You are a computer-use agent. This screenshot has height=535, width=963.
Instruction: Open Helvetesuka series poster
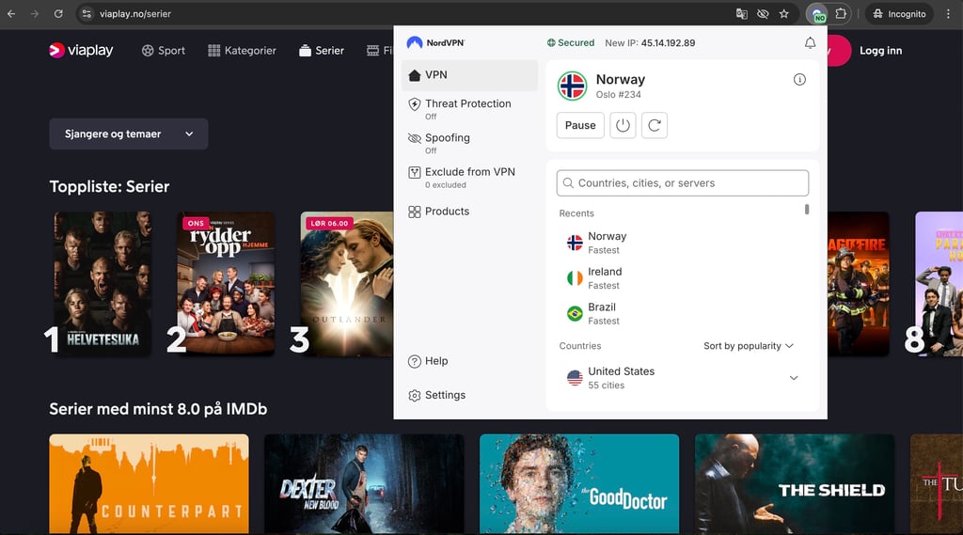(102, 284)
